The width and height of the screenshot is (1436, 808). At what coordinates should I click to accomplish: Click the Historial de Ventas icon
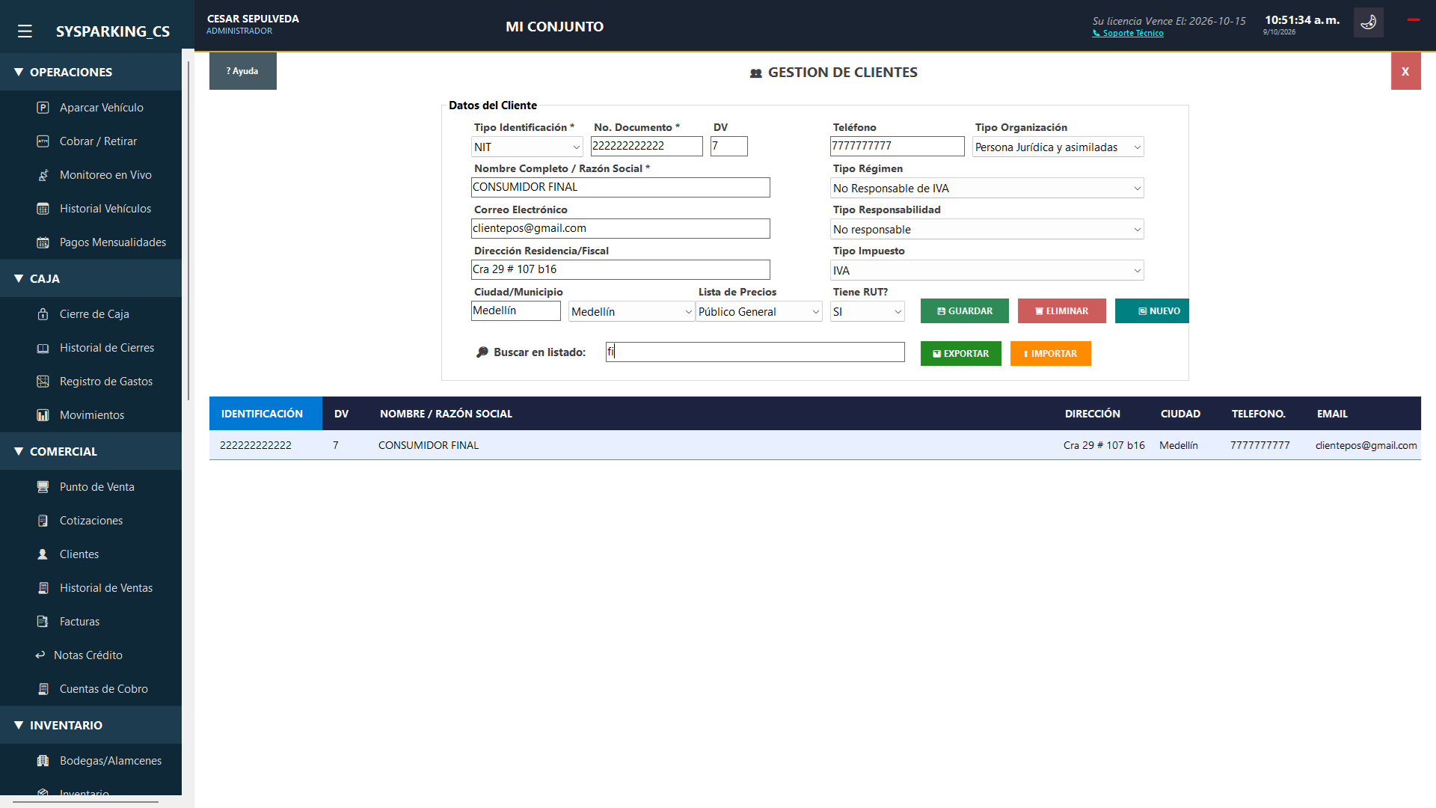point(43,588)
